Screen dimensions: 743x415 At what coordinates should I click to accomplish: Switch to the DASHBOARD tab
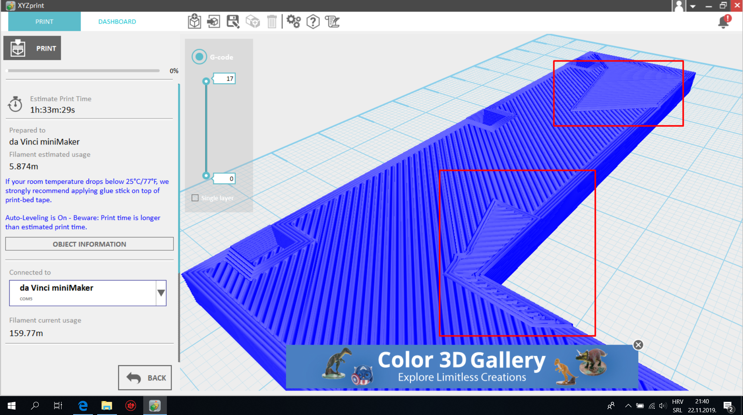click(x=117, y=22)
